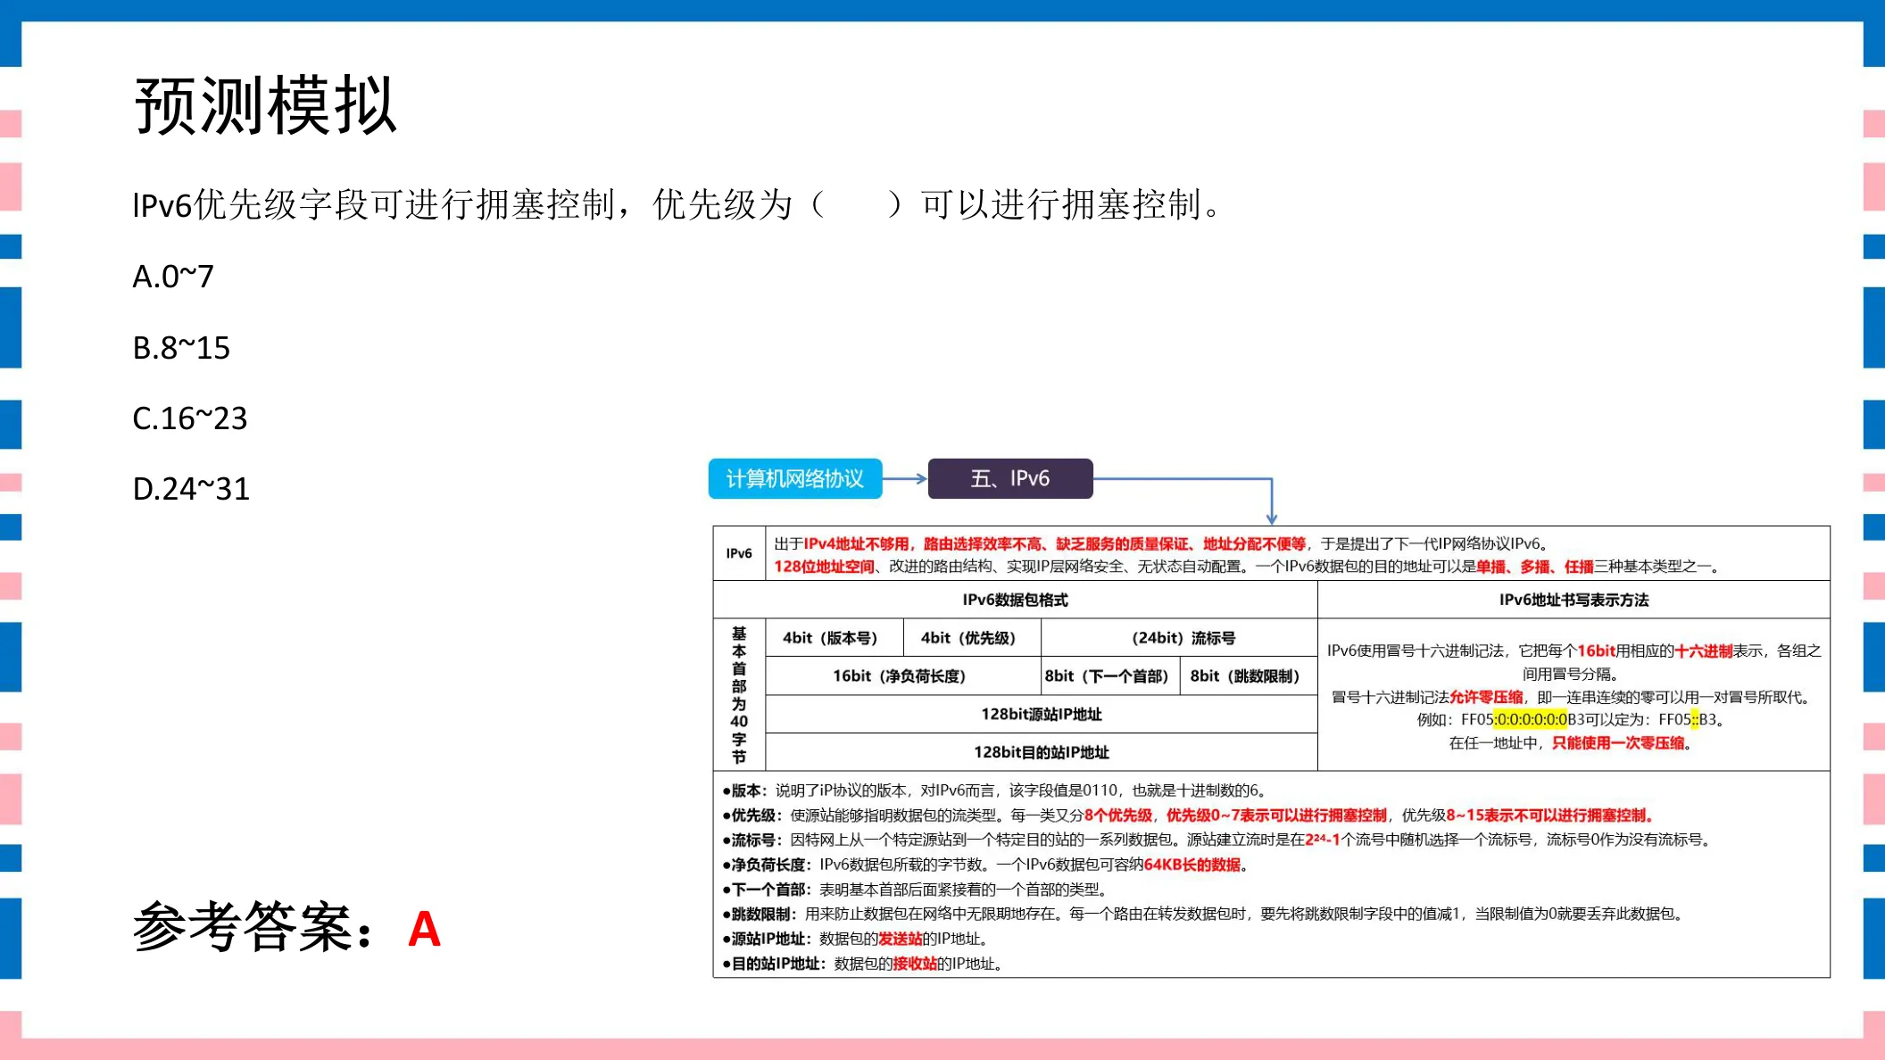Click the IPv6数据包格式 table header
Viewport: 1885px width, 1060px height.
click(x=1015, y=600)
